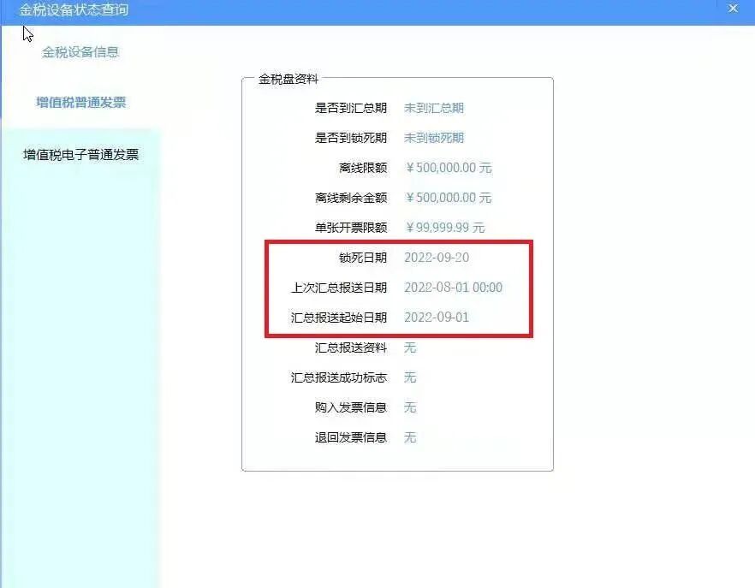The width and height of the screenshot is (755, 588).
Task: Close the 金税设备状态查询 dialog
Action: [732, 9]
